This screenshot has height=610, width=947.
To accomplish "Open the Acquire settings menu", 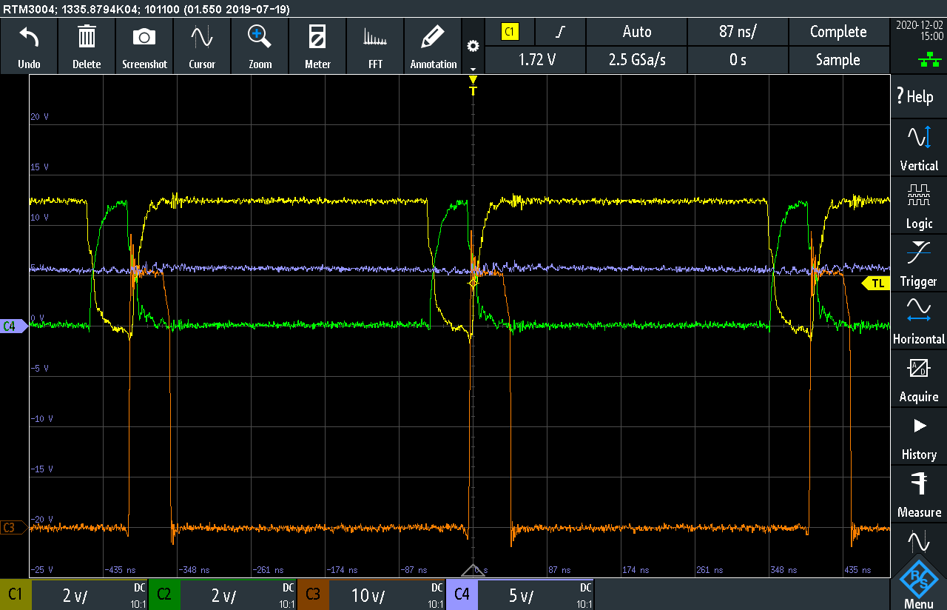I will tap(918, 377).
